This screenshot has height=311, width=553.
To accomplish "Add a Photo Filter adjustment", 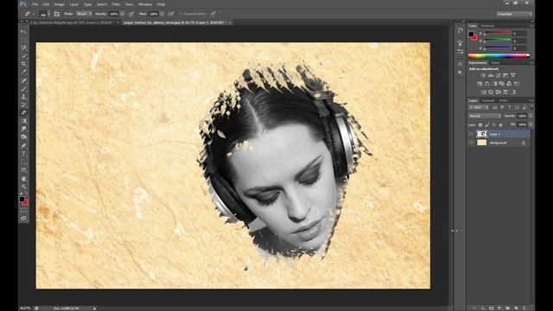I will coord(501,84).
